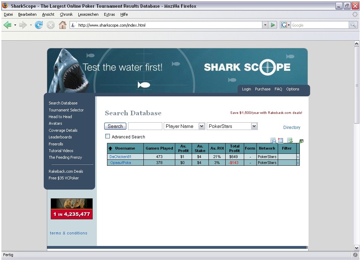The width and height of the screenshot is (361, 260).
Task: Click the player search text field
Action: pos(145,126)
